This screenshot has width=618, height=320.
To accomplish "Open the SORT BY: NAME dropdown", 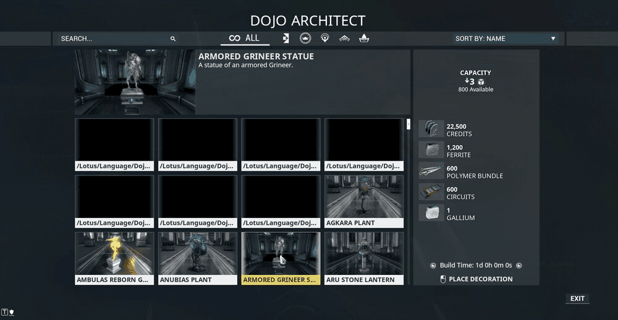I will (x=506, y=39).
